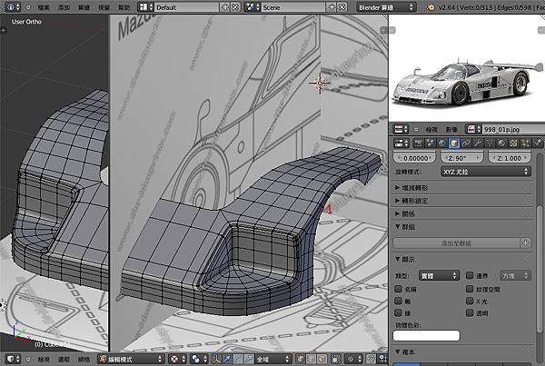The width and height of the screenshot is (545, 366).
Task: Open the 視窗 (Window) menu
Action: point(104,7)
